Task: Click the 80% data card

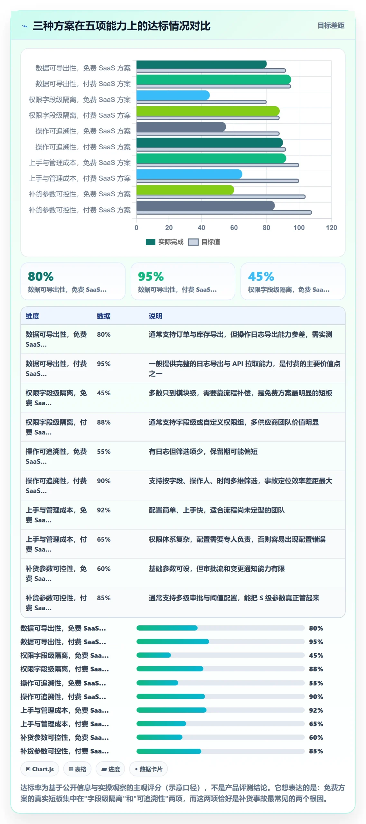Action: [73, 281]
